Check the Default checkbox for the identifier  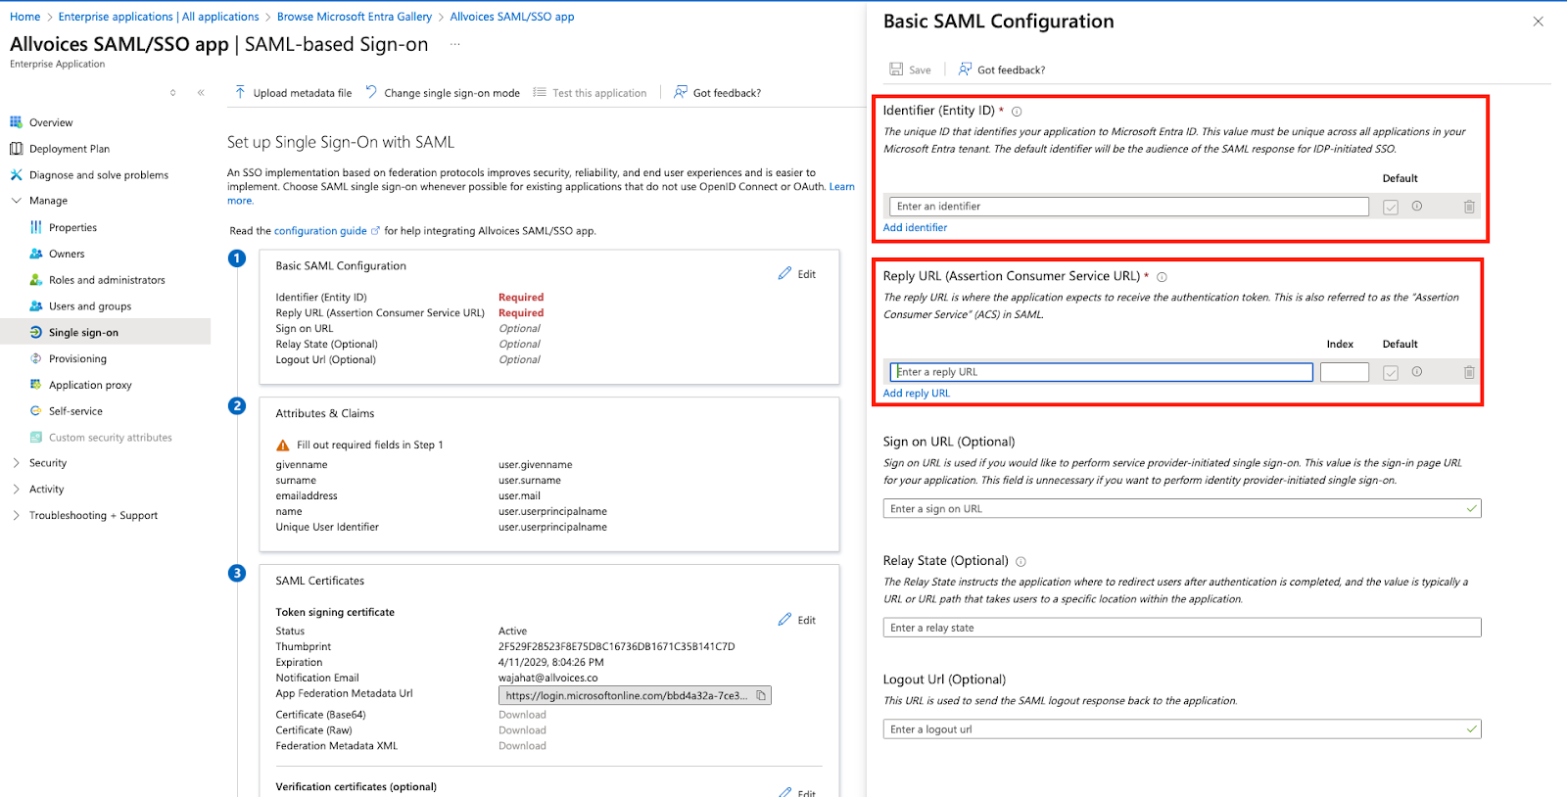tap(1392, 206)
